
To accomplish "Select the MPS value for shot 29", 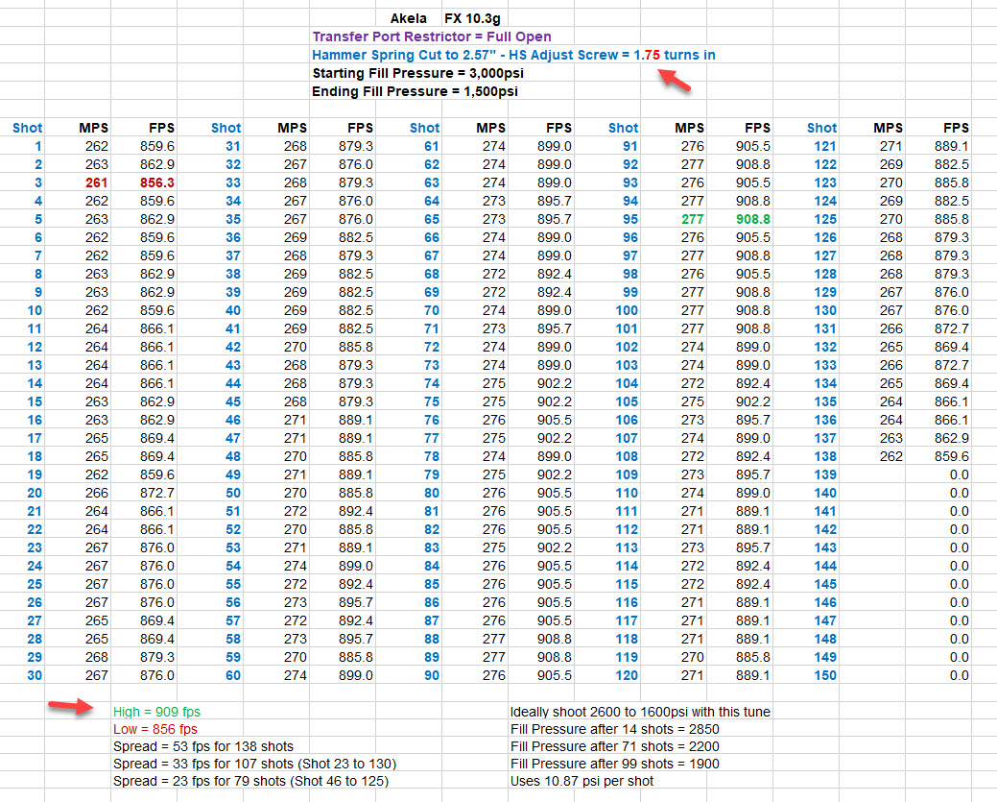I will point(97,657).
